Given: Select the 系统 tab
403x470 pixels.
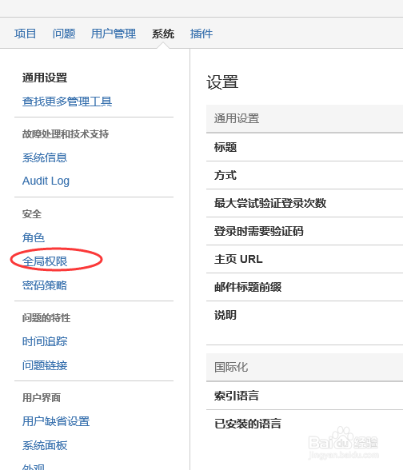Looking at the screenshot, I should (x=163, y=34).
